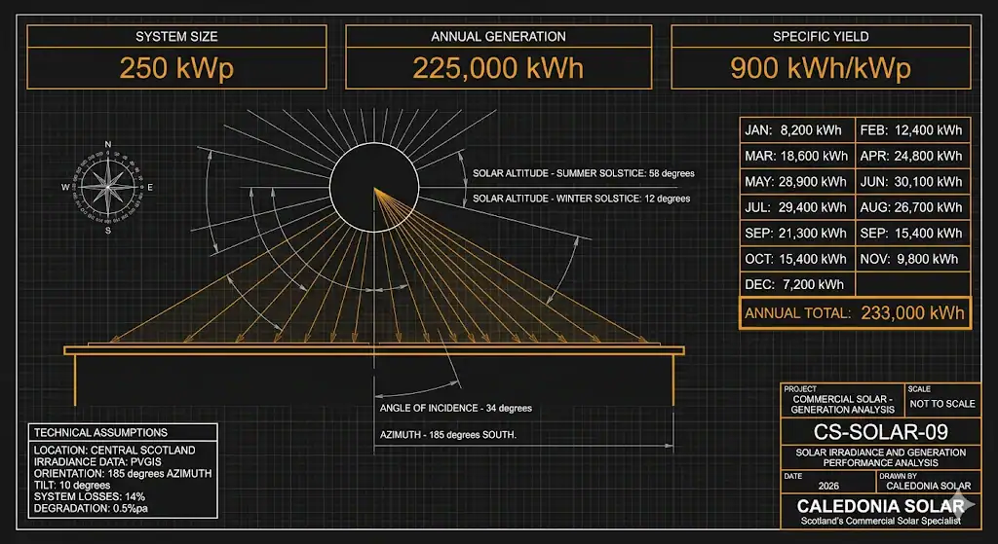This screenshot has width=998, height=544.
Task: Select SYSTEM LOSSES: 14% line
Action: pyautogui.click(x=90, y=496)
